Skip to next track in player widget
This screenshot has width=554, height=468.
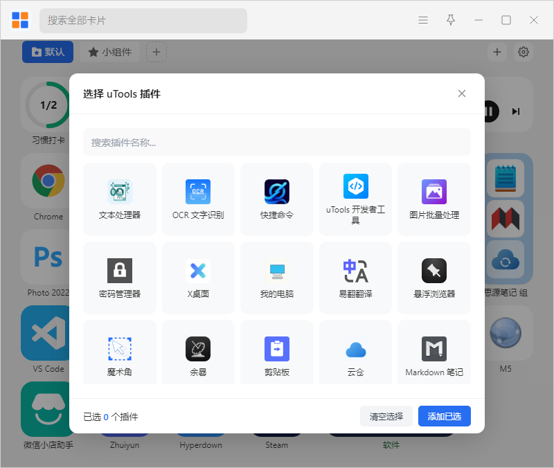[x=515, y=111]
